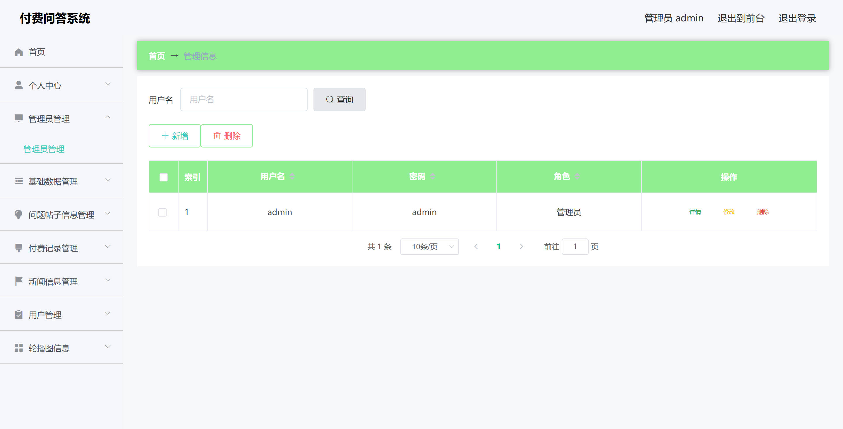Screen dimensions: 843x429
Task: Check the checkbox for admin row
Action: pyautogui.click(x=162, y=212)
